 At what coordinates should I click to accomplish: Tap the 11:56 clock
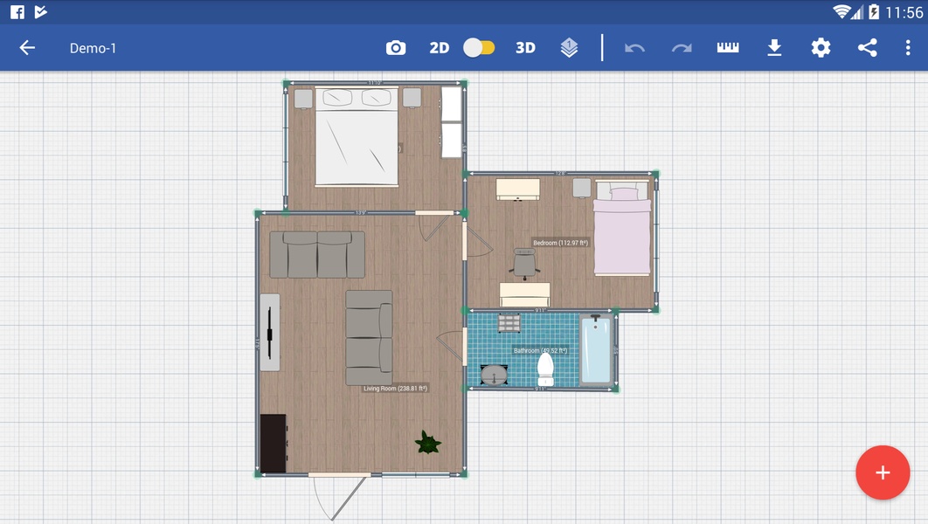point(904,12)
